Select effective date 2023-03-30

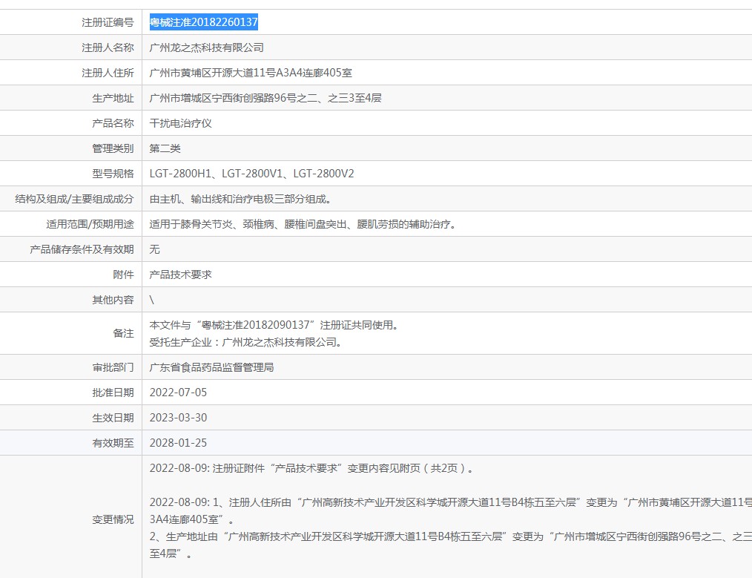click(x=179, y=418)
